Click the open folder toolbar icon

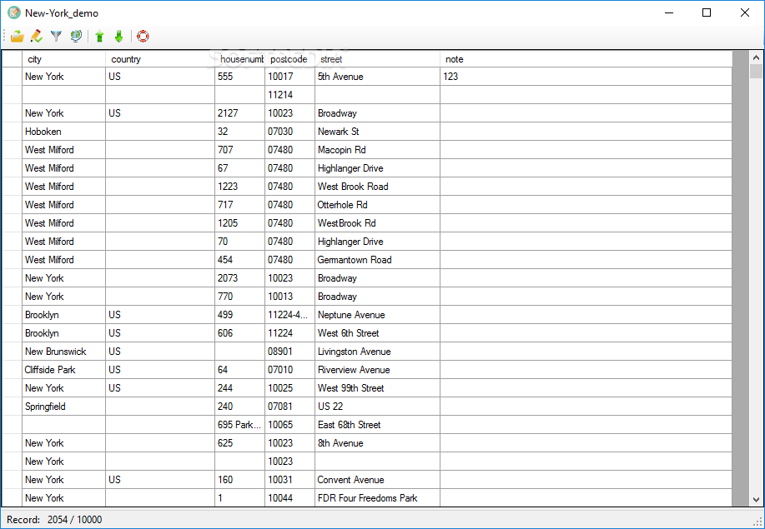click(x=17, y=36)
